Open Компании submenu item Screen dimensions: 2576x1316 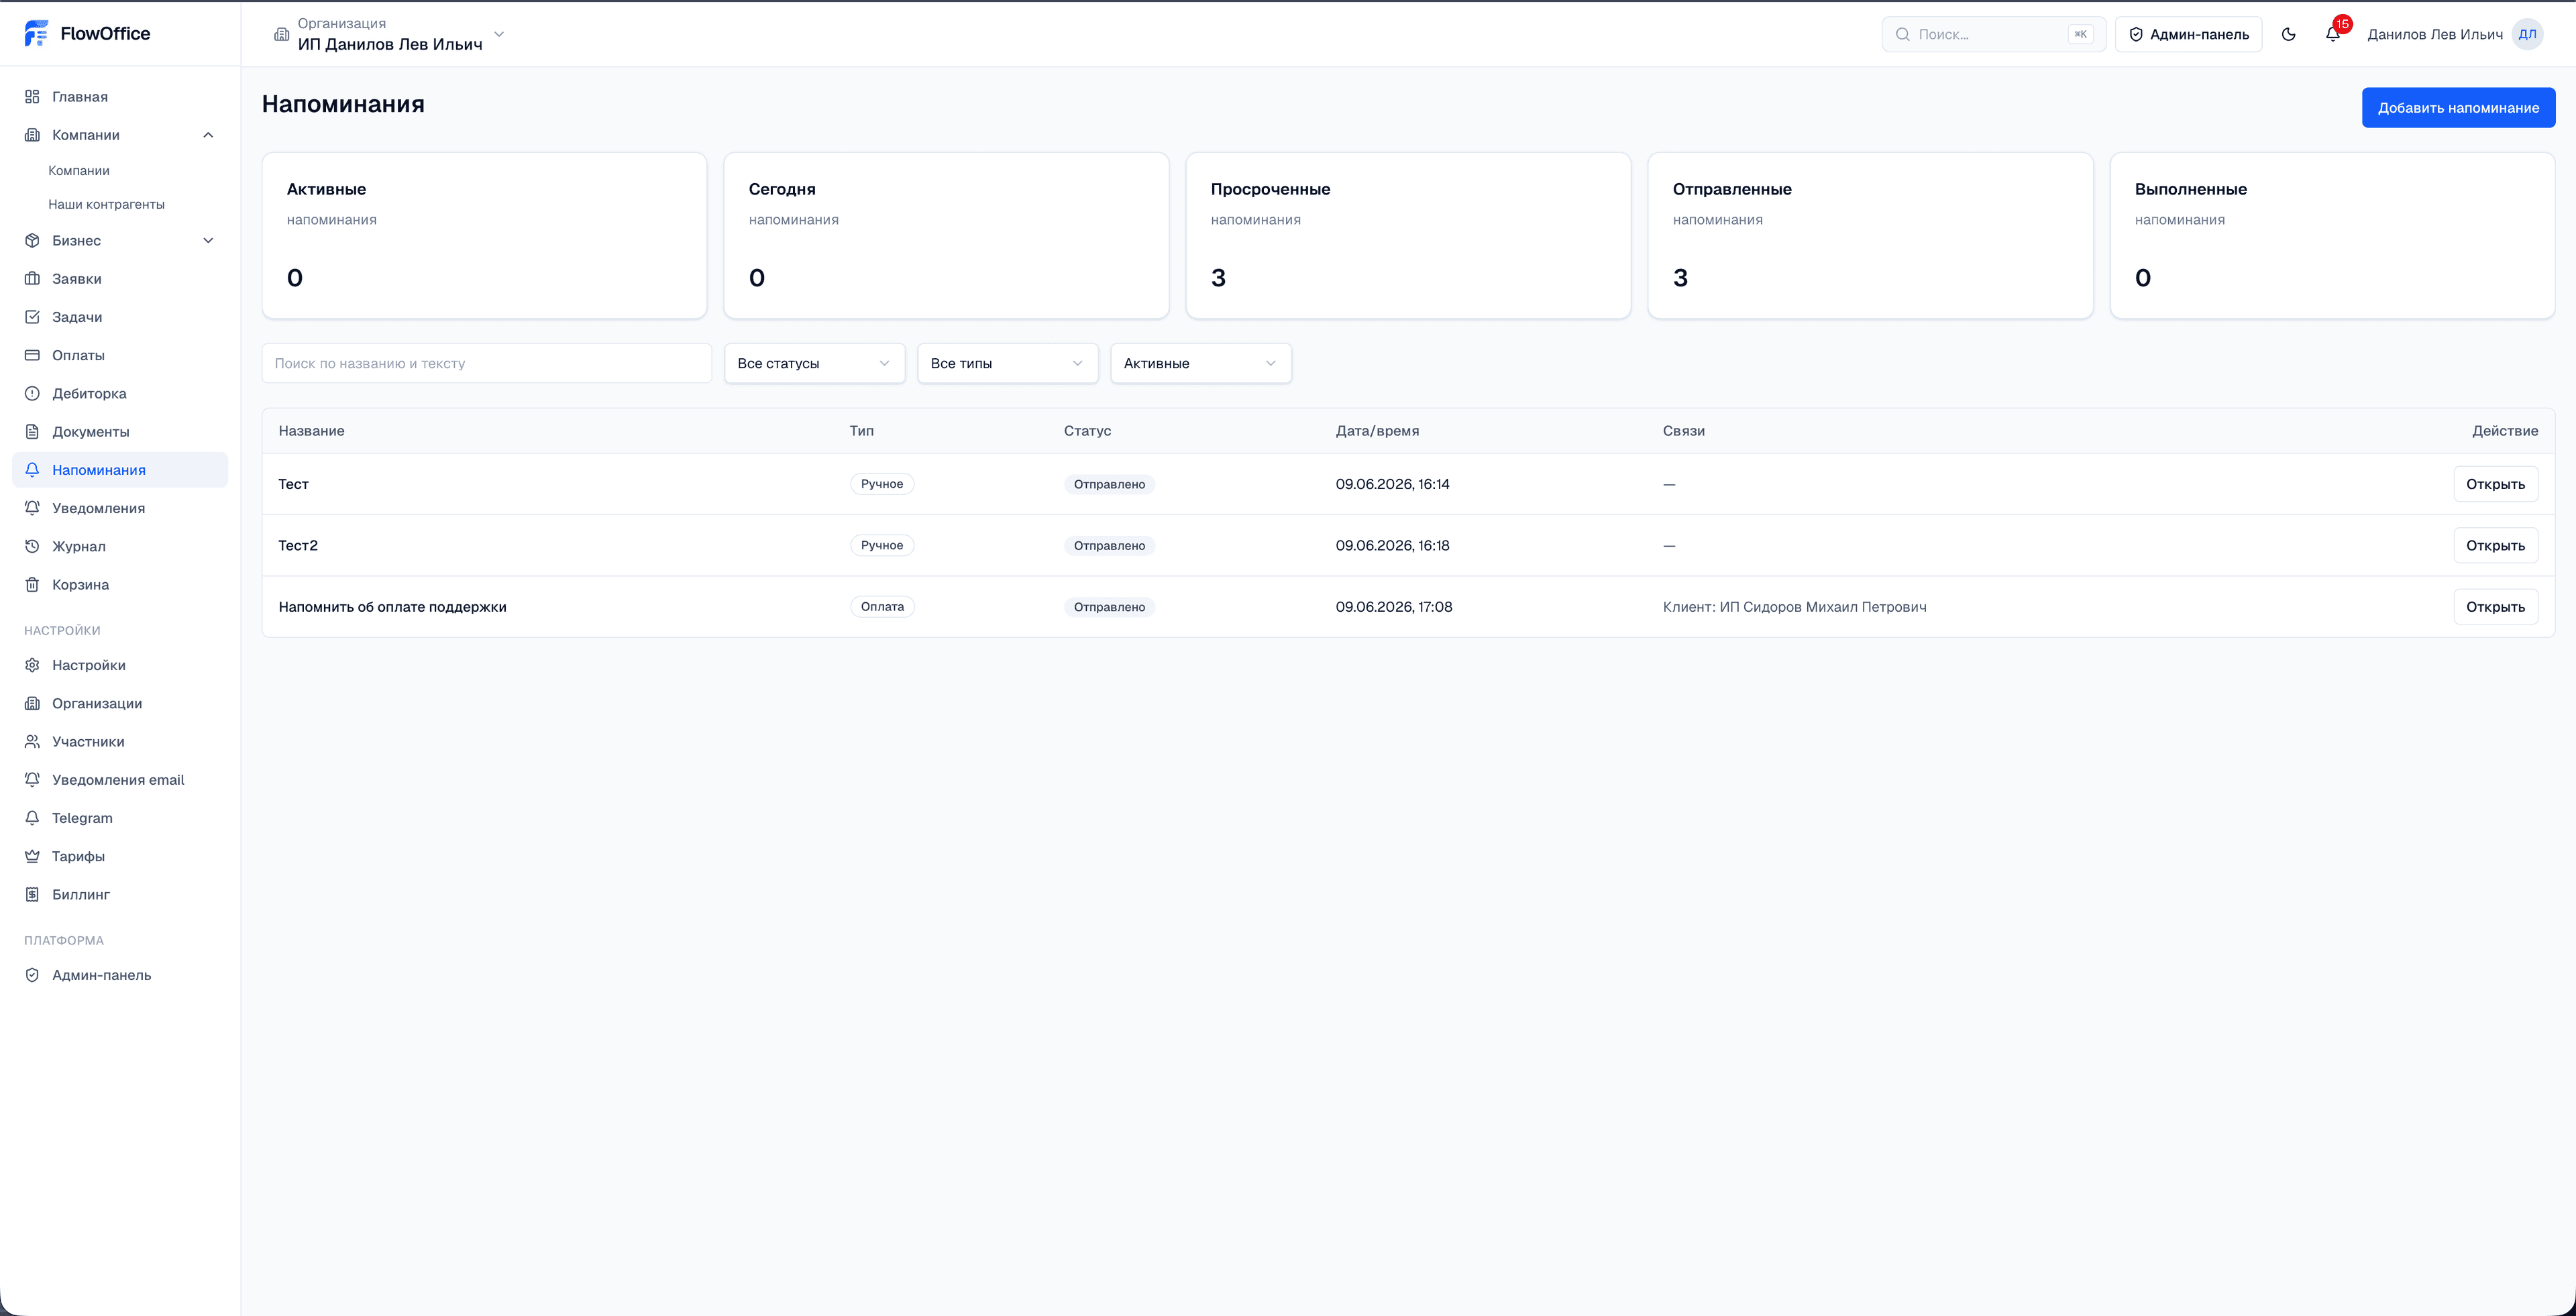[x=79, y=171]
